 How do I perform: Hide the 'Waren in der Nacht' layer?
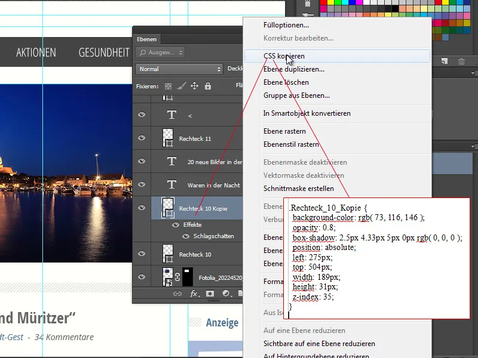click(142, 184)
